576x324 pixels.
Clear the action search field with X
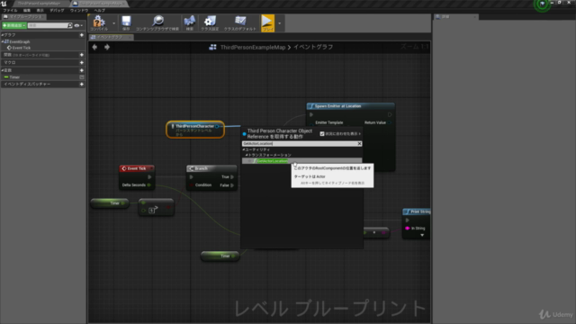click(359, 144)
